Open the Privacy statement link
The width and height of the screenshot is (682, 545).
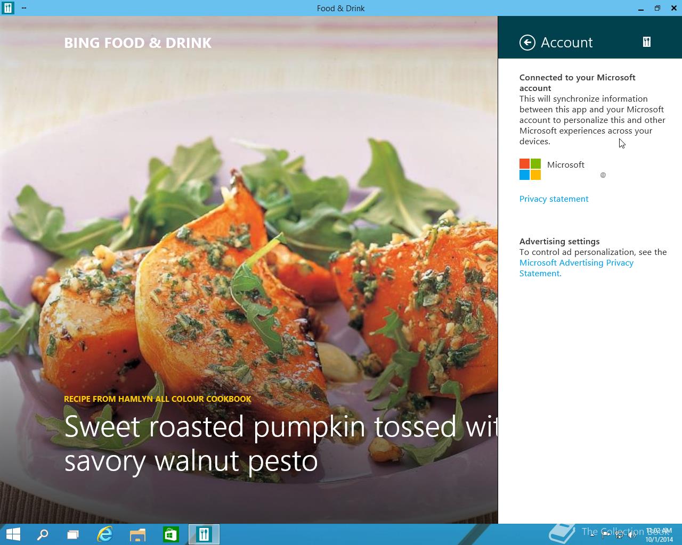[x=554, y=199]
